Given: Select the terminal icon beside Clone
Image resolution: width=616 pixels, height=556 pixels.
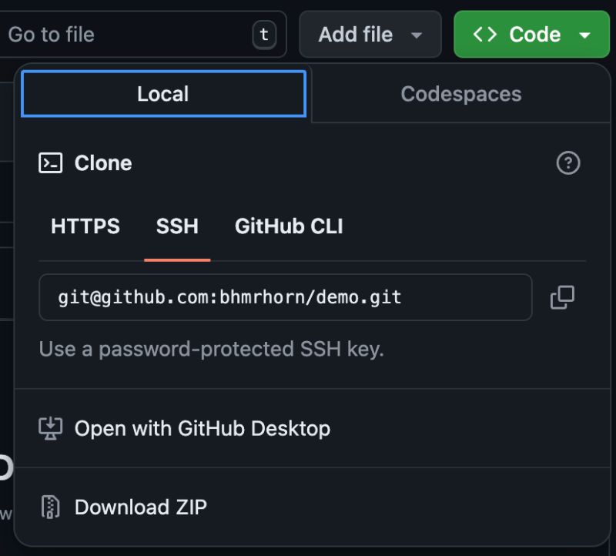Looking at the screenshot, I should pyautogui.click(x=50, y=162).
